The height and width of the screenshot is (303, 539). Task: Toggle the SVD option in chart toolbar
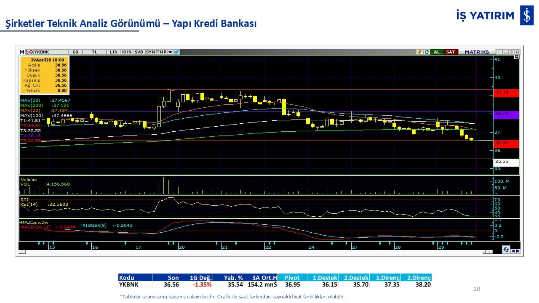(x=139, y=52)
